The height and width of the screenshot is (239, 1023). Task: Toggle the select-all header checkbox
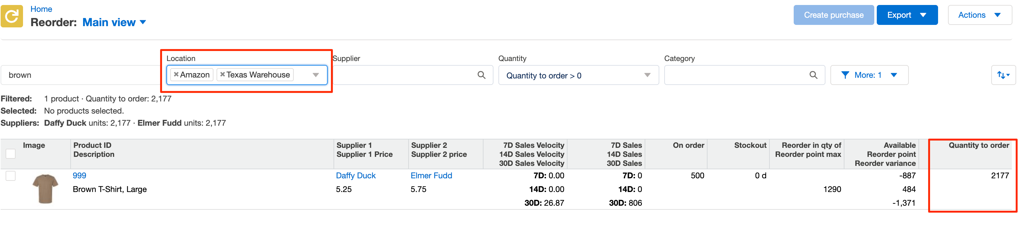click(x=11, y=154)
